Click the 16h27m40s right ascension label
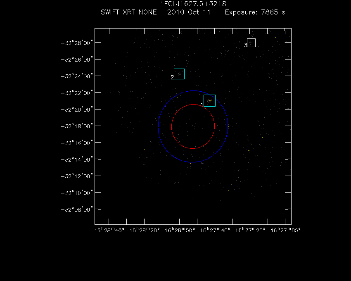Viewport: 351px width, 281px height. point(215,230)
